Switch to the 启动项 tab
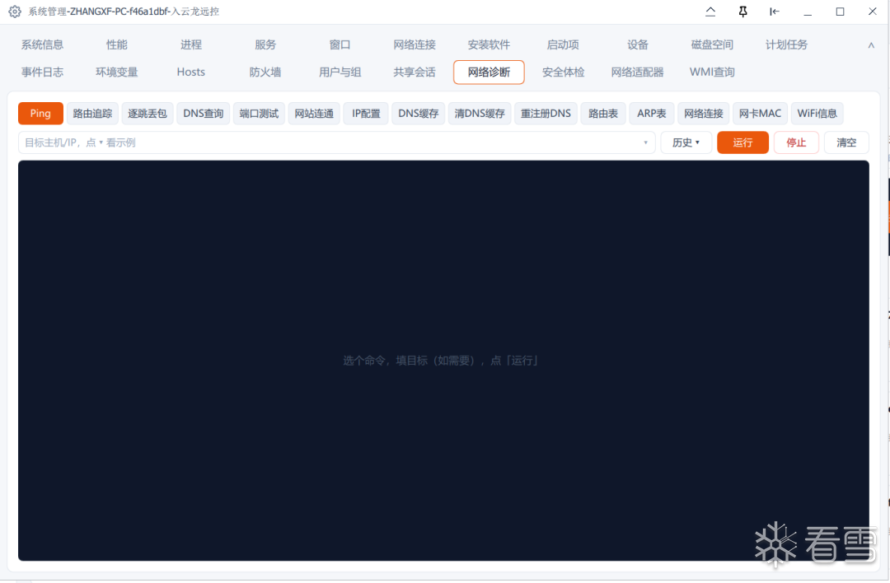The width and height of the screenshot is (890, 583). [563, 44]
